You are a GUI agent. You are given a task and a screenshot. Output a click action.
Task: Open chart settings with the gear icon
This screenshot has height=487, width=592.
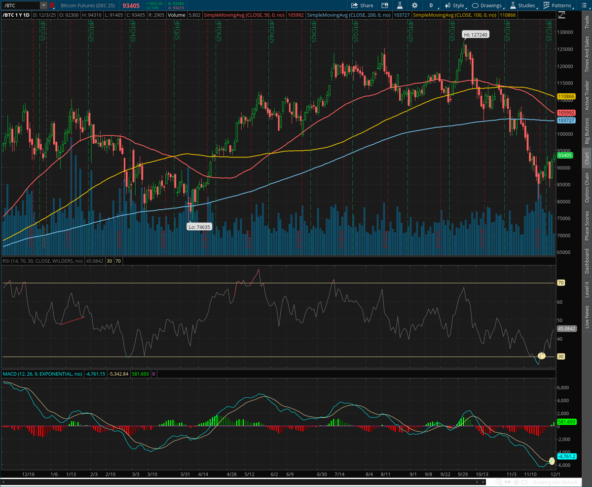tap(414, 5)
